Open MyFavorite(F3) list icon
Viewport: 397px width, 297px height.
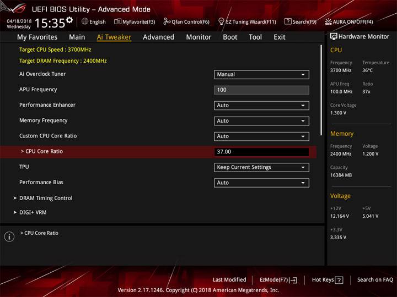(x=117, y=21)
